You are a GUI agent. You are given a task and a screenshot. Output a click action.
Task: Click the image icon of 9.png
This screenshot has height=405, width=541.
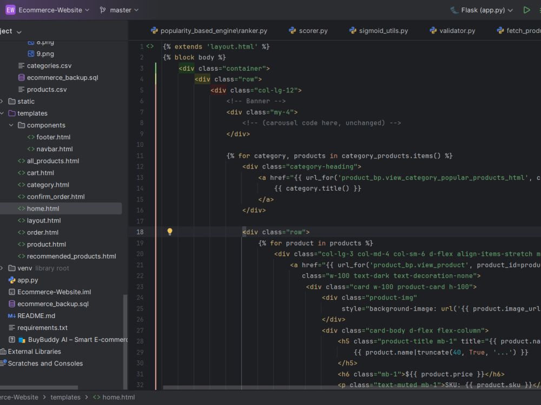click(x=31, y=53)
